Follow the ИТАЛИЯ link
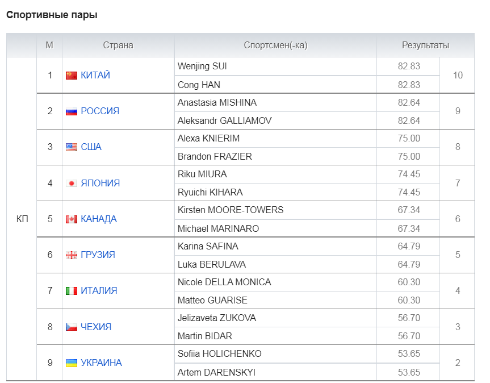Image resolution: width=490 pixels, height=383 pixels. 99,290
